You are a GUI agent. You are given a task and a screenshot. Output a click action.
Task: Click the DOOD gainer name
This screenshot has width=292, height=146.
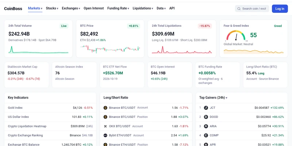pyautogui.click(x=214, y=117)
